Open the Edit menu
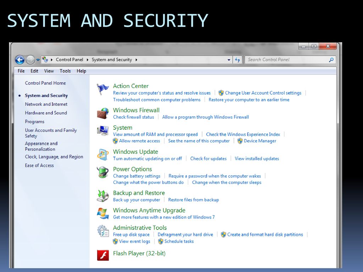Image resolution: width=363 pixels, height=272 pixels. 34,71
